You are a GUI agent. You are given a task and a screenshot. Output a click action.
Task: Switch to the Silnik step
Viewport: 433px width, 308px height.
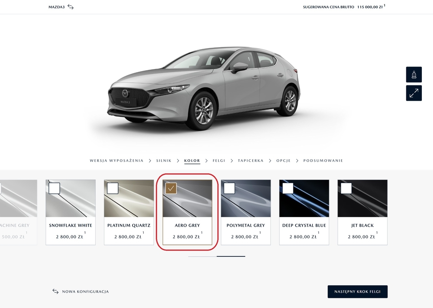(x=163, y=161)
